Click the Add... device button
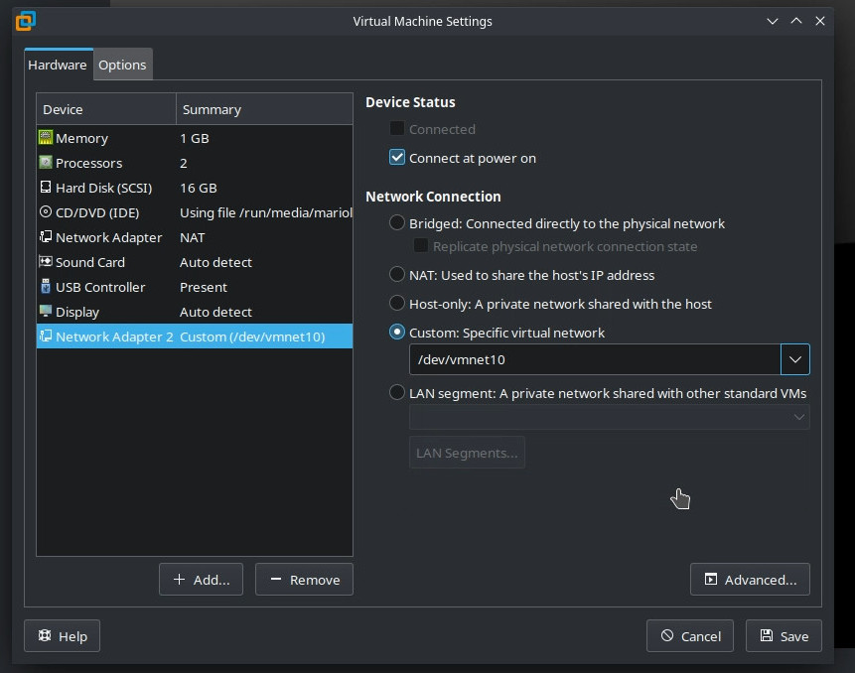The image size is (855, 673). tap(201, 580)
